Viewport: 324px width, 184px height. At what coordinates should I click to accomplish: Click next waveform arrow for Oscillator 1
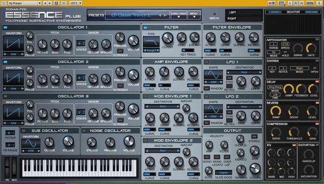[x=22, y=54]
